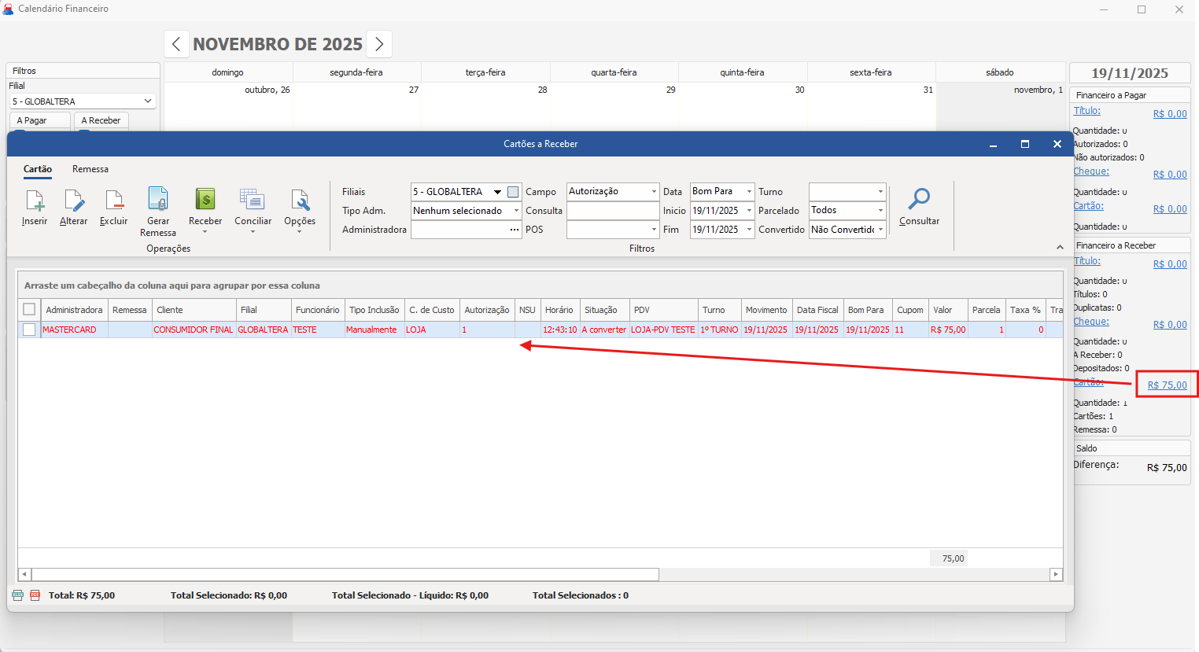
Task: Run the Consultar magnifier search
Action: (919, 201)
